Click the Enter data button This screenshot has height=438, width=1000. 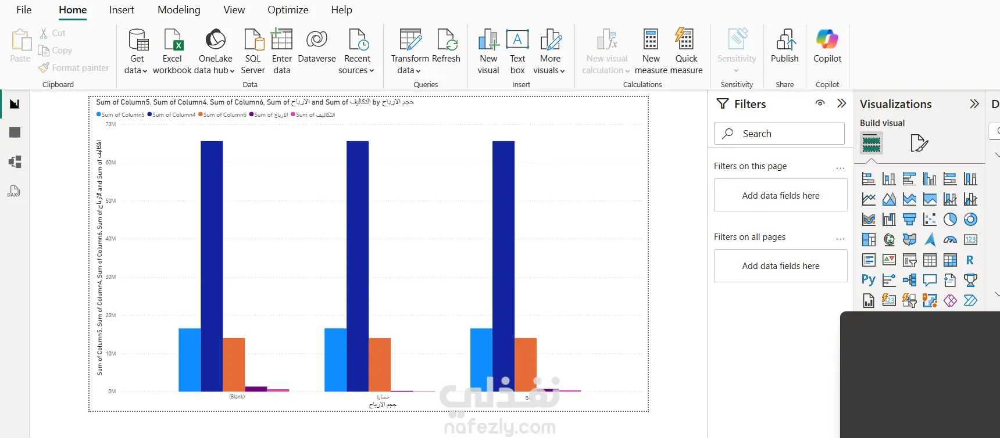282,51
